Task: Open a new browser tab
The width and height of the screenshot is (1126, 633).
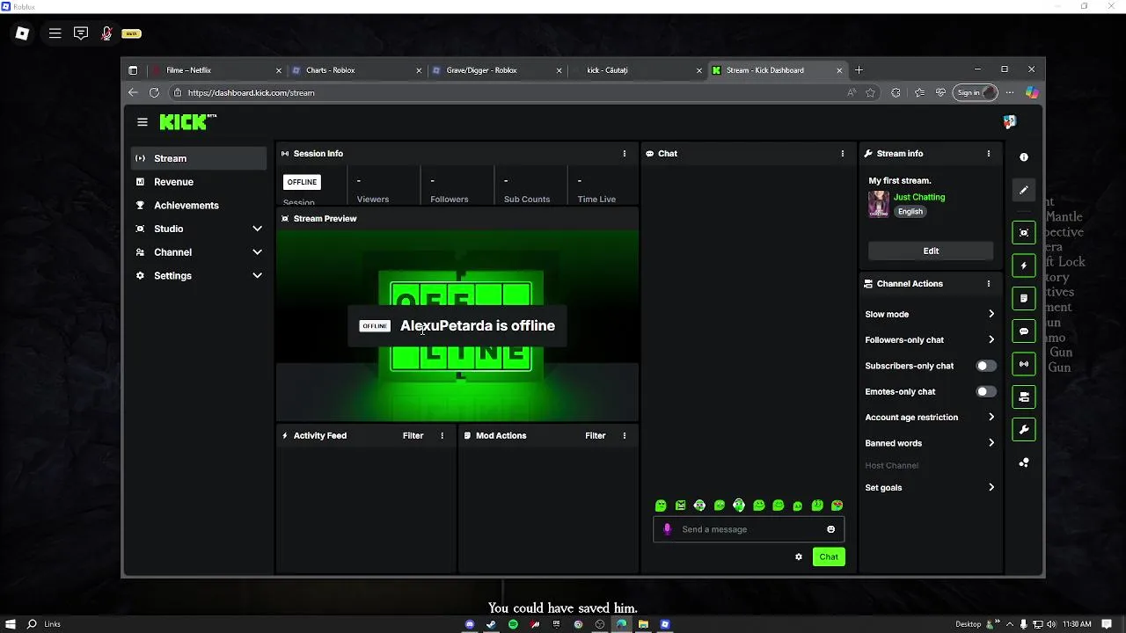Action: pos(859,70)
